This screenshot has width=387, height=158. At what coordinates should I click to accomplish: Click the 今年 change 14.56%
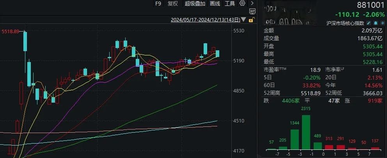tap(374, 85)
